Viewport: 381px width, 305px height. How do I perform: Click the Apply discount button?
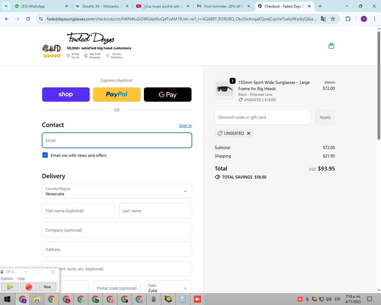coord(325,117)
